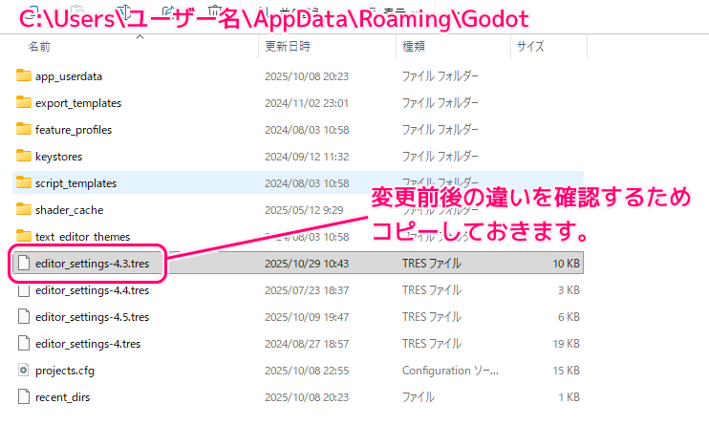Viewport: 709px width, 425px height.
Task: Click TRES ファイル type of editor_settings-4.4.tres
Action: [432, 289]
